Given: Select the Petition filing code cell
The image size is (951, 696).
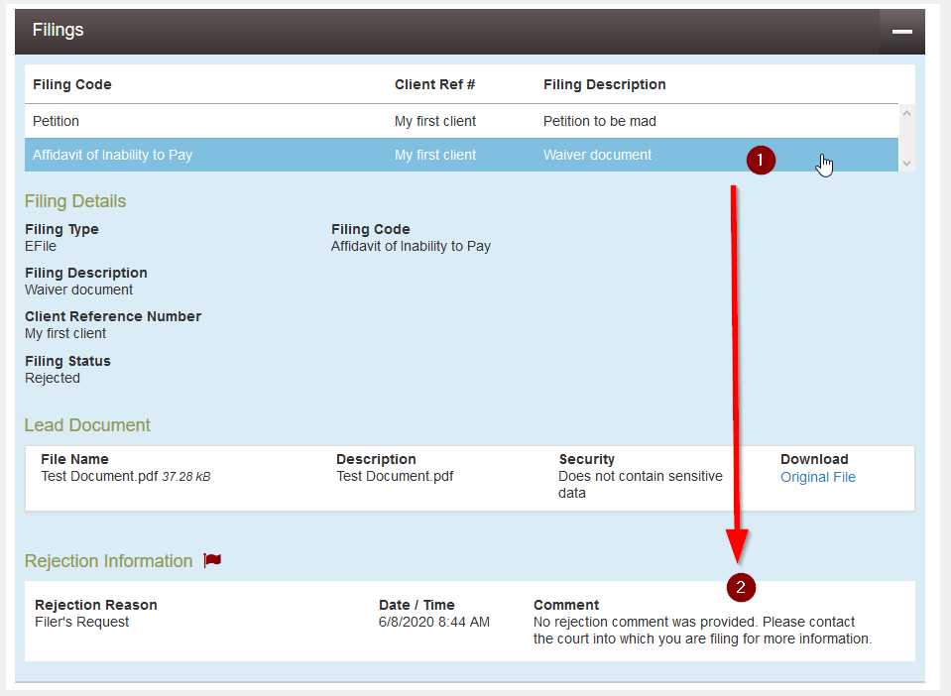Looking at the screenshot, I should (x=56, y=121).
